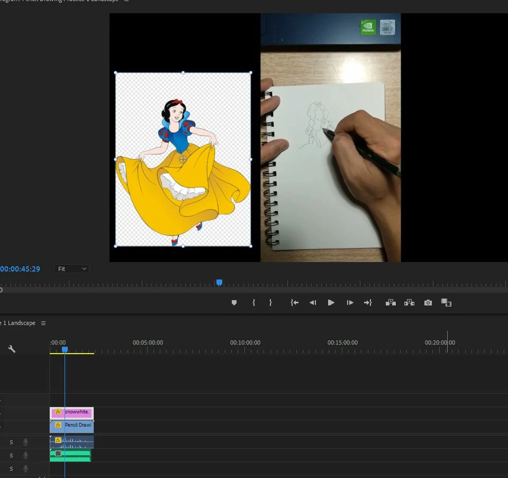508x478 pixels.
Task: Select the blue waveform audio clip
Action: click(x=71, y=442)
